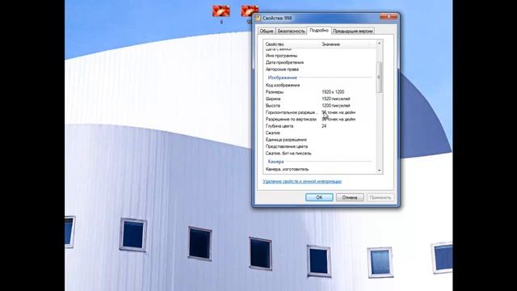Click the color depth value 24
The width and height of the screenshot is (517, 291).
coord(324,126)
